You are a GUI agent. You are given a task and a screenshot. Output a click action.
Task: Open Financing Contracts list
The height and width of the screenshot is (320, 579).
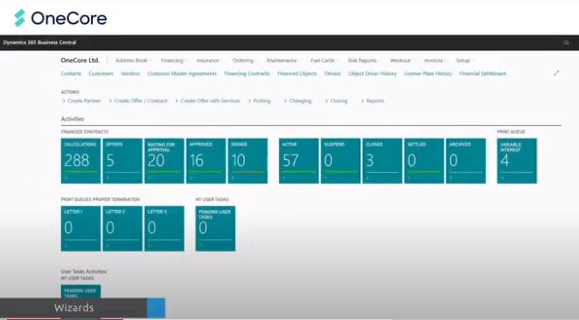tap(247, 73)
